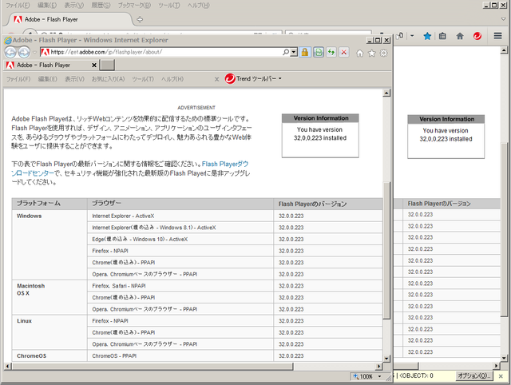The image size is (511, 385).
Task: Click the Internet Explorer forward arrow
Action: pos(24,52)
